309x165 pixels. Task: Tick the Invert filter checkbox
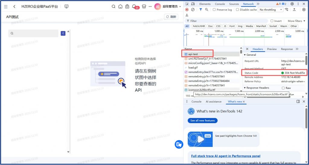tap(272, 21)
